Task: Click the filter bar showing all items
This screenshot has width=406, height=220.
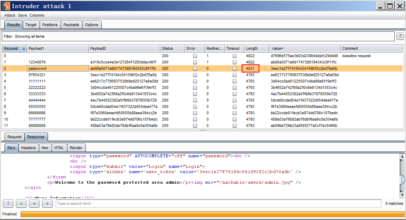Action: [198, 36]
